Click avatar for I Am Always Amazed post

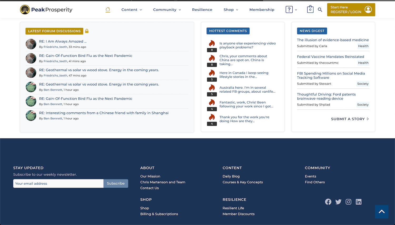(31, 44)
